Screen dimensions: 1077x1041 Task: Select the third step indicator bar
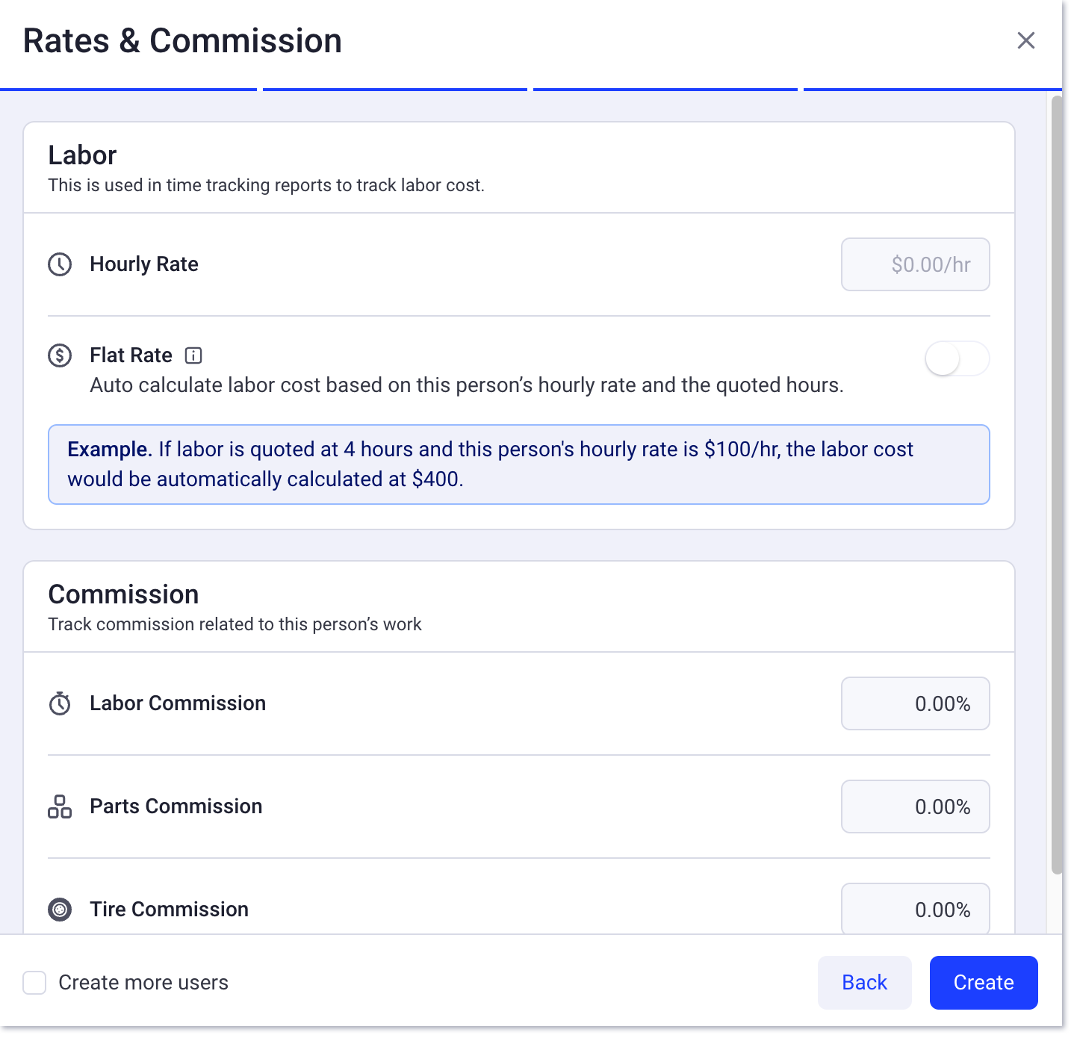point(665,90)
